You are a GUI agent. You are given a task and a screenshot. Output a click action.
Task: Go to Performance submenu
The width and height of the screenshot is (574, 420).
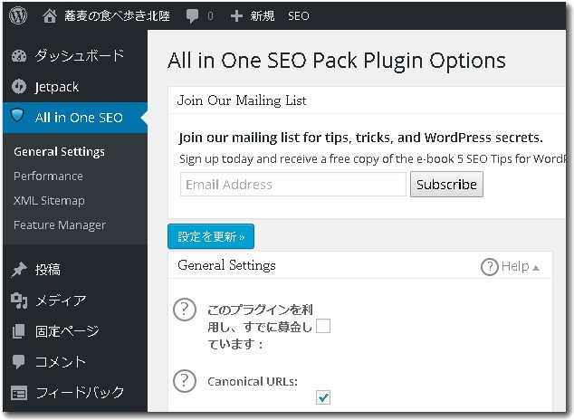[48, 176]
